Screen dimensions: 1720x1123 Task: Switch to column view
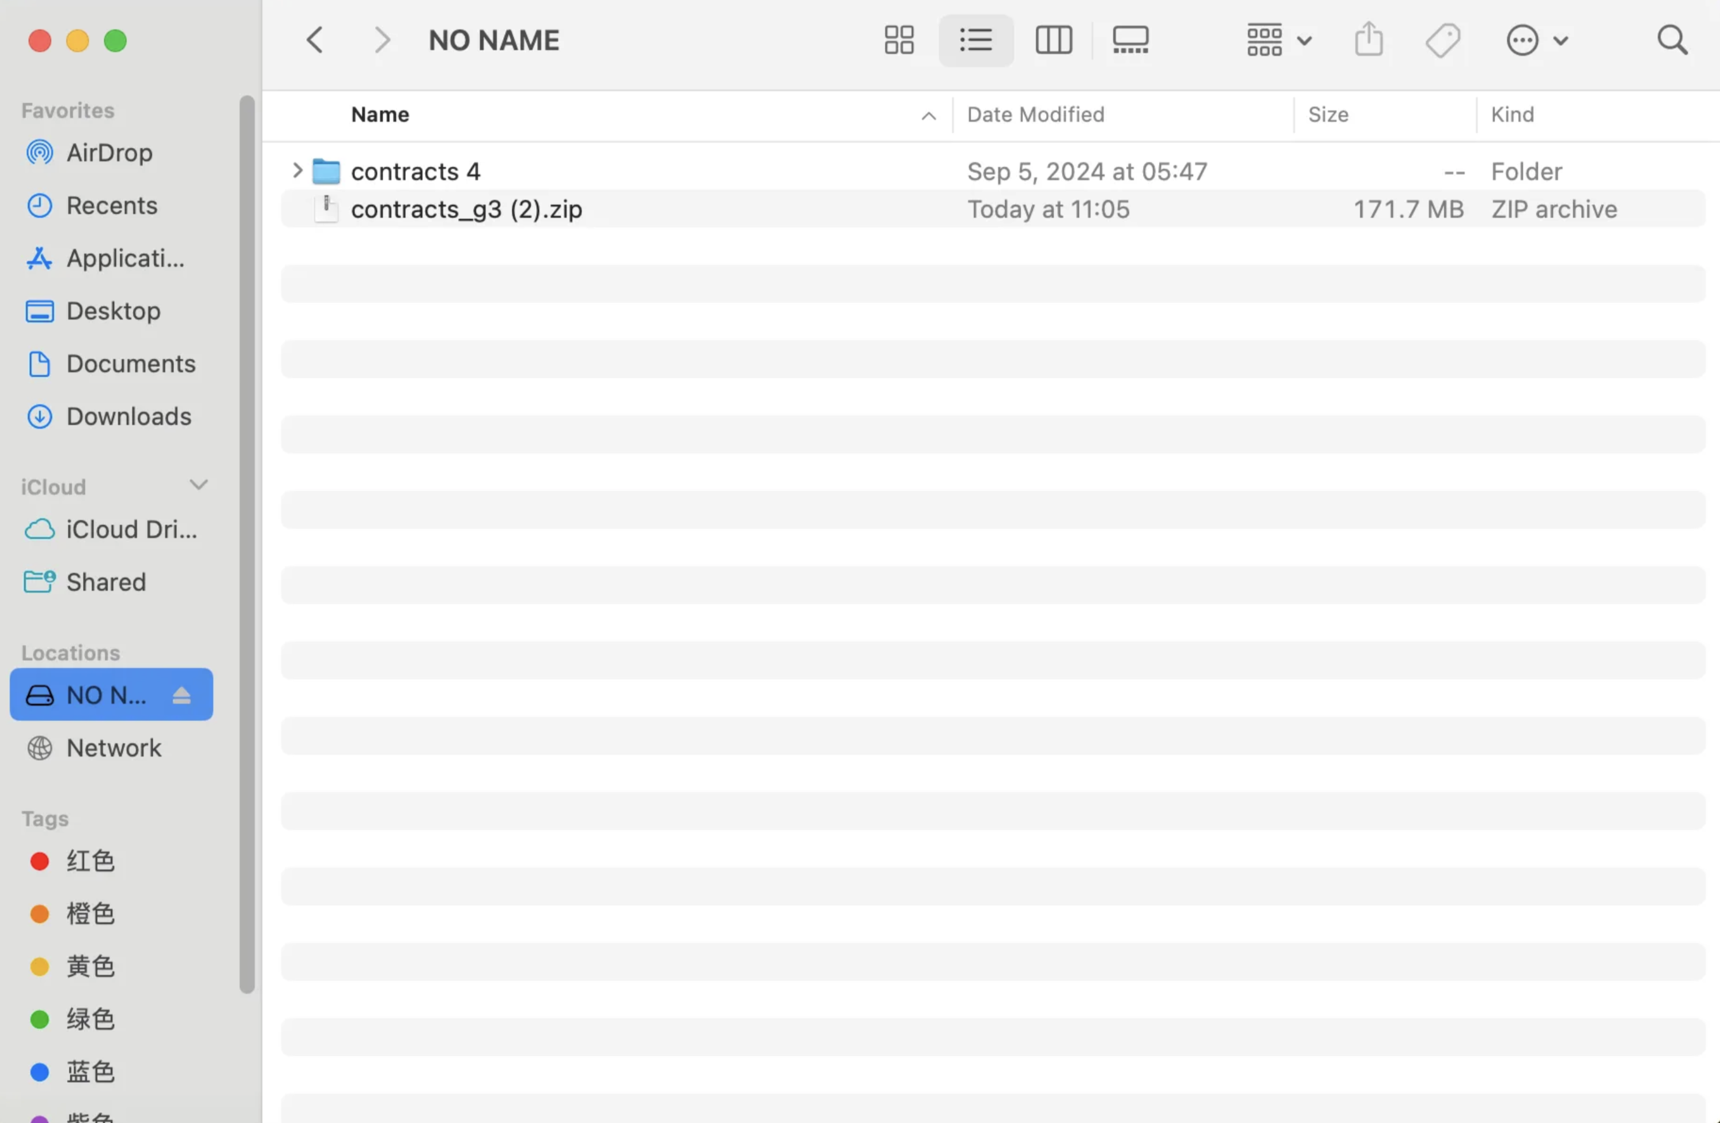click(x=1053, y=40)
